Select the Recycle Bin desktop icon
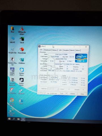This screenshot has width=102, height=136. (12, 50)
